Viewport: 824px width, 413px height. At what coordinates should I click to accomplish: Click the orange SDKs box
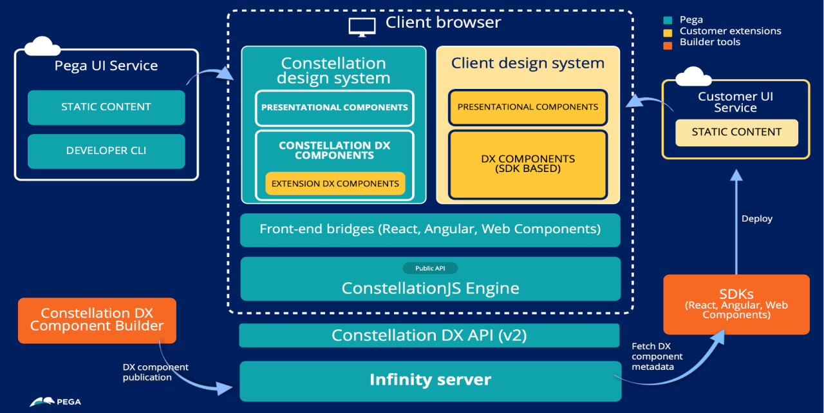736,304
